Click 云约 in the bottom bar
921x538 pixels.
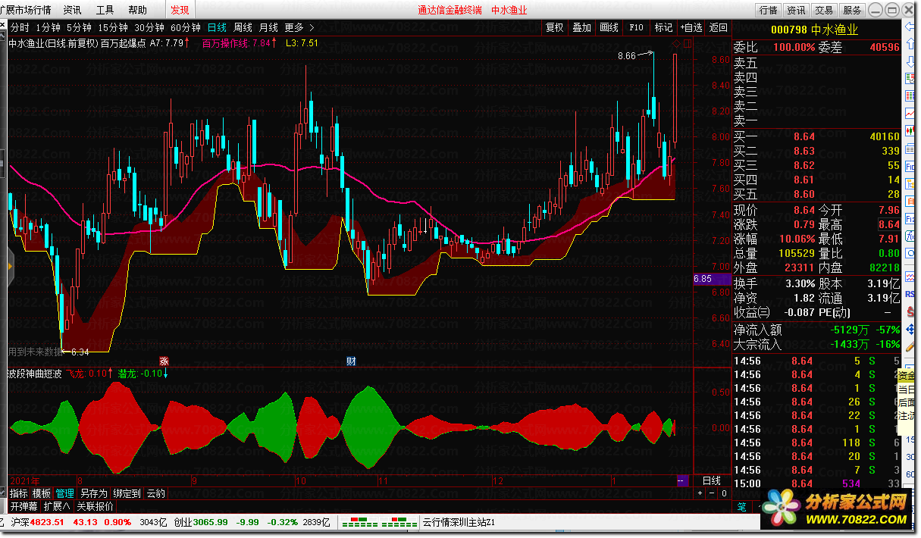point(156,493)
